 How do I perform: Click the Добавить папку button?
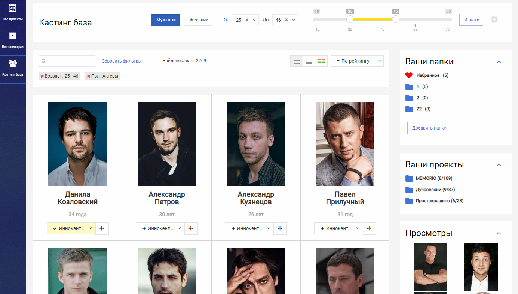pyautogui.click(x=429, y=128)
